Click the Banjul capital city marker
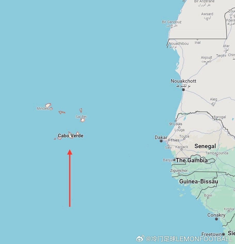Screen dimensions: 235x244 [x=174, y=160]
